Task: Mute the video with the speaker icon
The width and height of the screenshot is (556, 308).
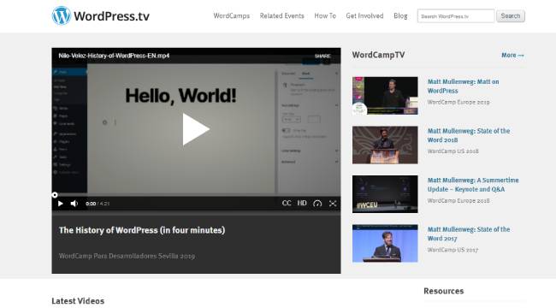Action: click(74, 204)
